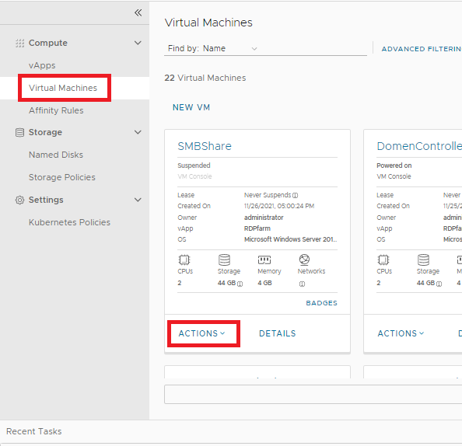Image resolution: width=462 pixels, height=446 pixels.
Task: Click SMBShare Storage disk icon
Action: tap(224, 260)
